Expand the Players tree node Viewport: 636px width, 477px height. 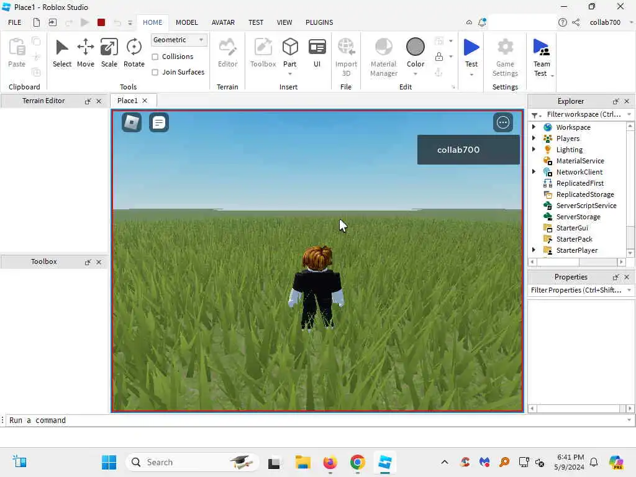point(534,139)
